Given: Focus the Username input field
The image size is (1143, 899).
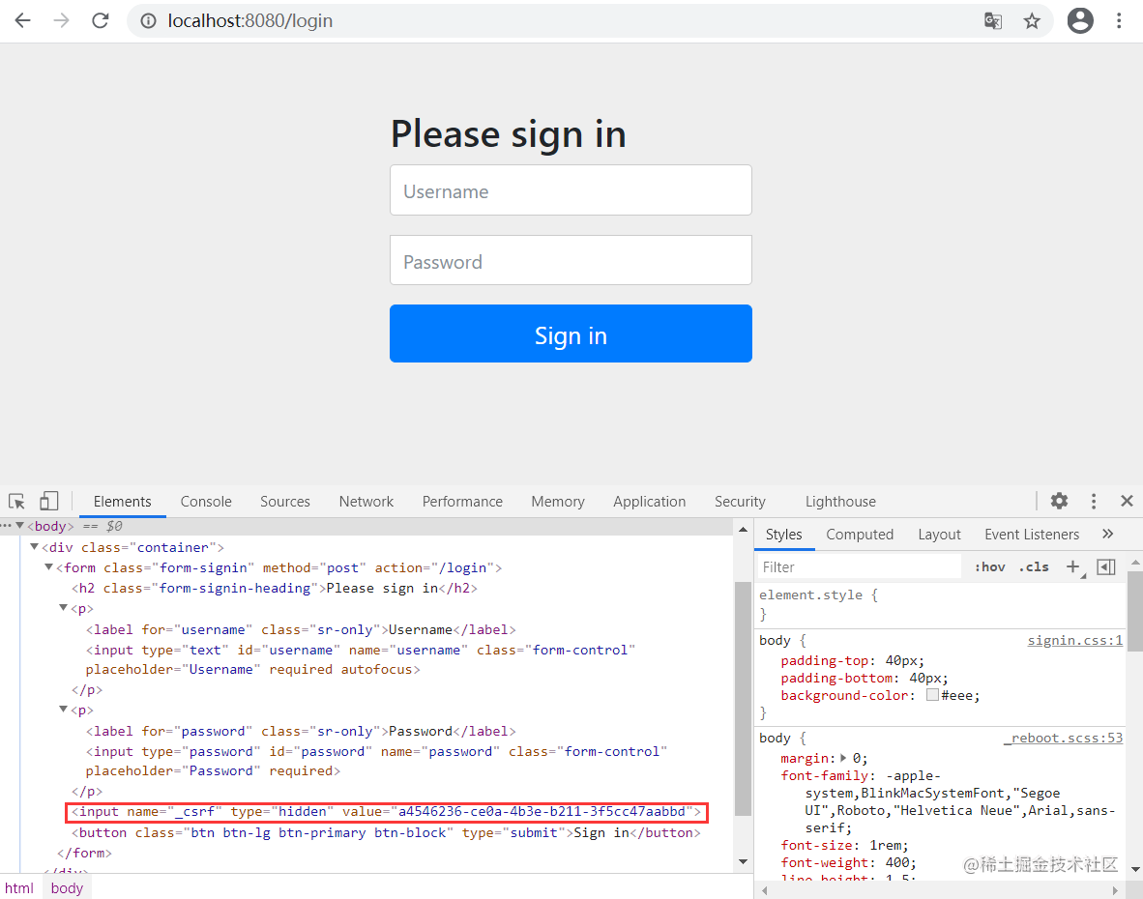Looking at the screenshot, I should 571,190.
